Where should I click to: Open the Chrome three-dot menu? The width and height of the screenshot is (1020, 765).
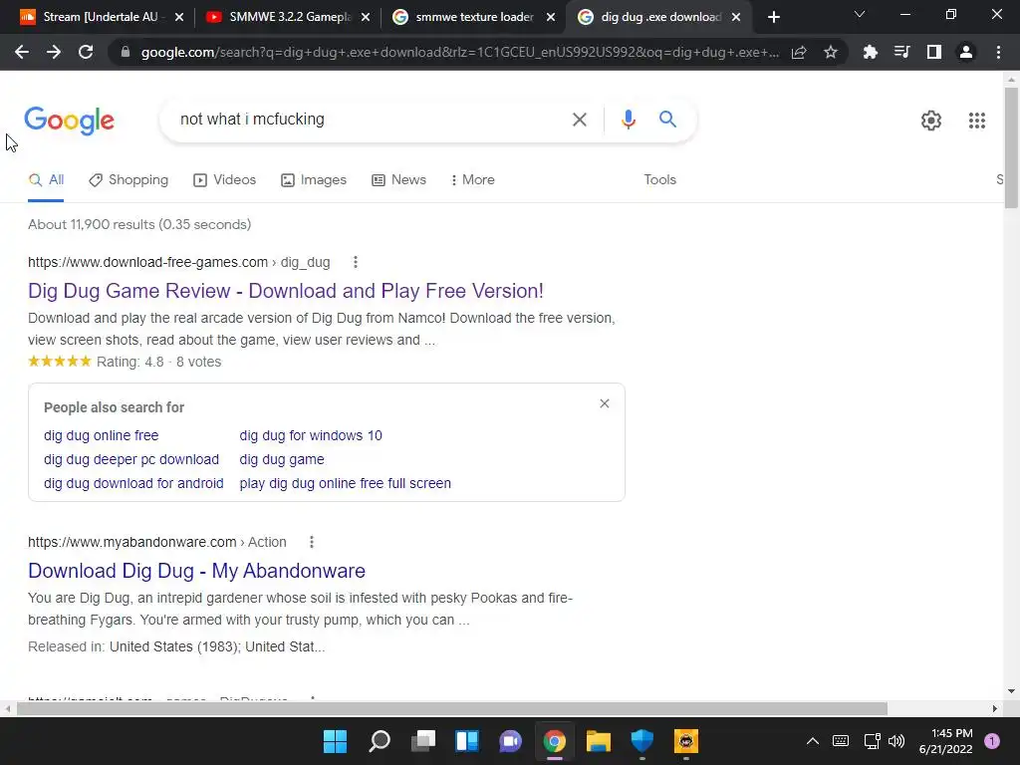(x=998, y=52)
